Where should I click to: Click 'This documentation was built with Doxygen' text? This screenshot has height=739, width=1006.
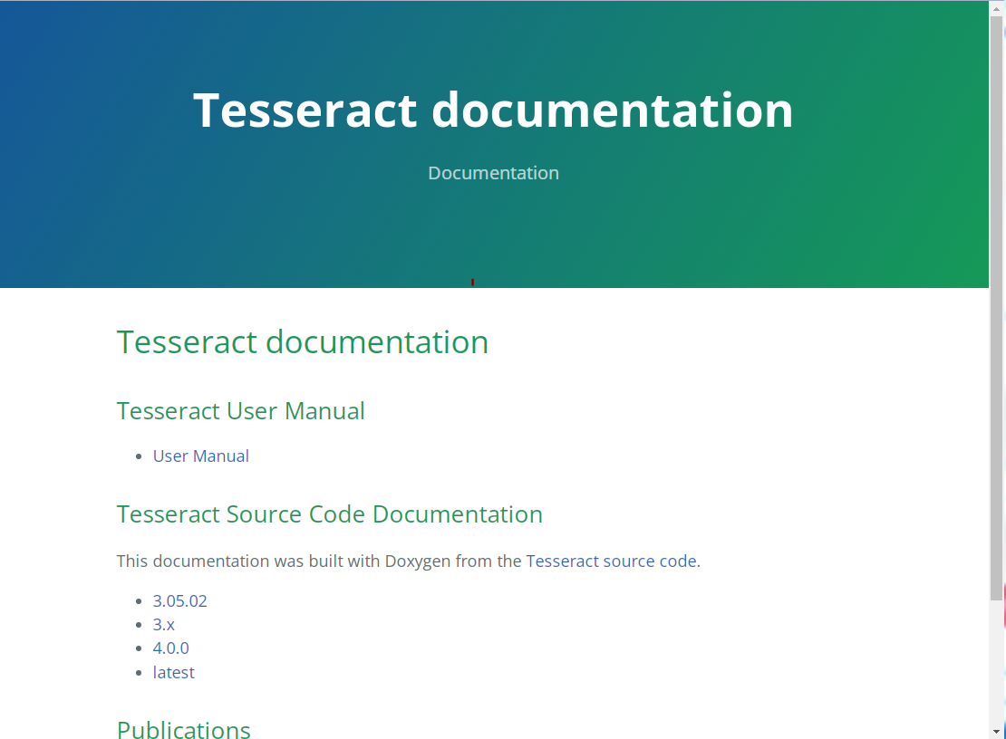pyautogui.click(x=284, y=561)
